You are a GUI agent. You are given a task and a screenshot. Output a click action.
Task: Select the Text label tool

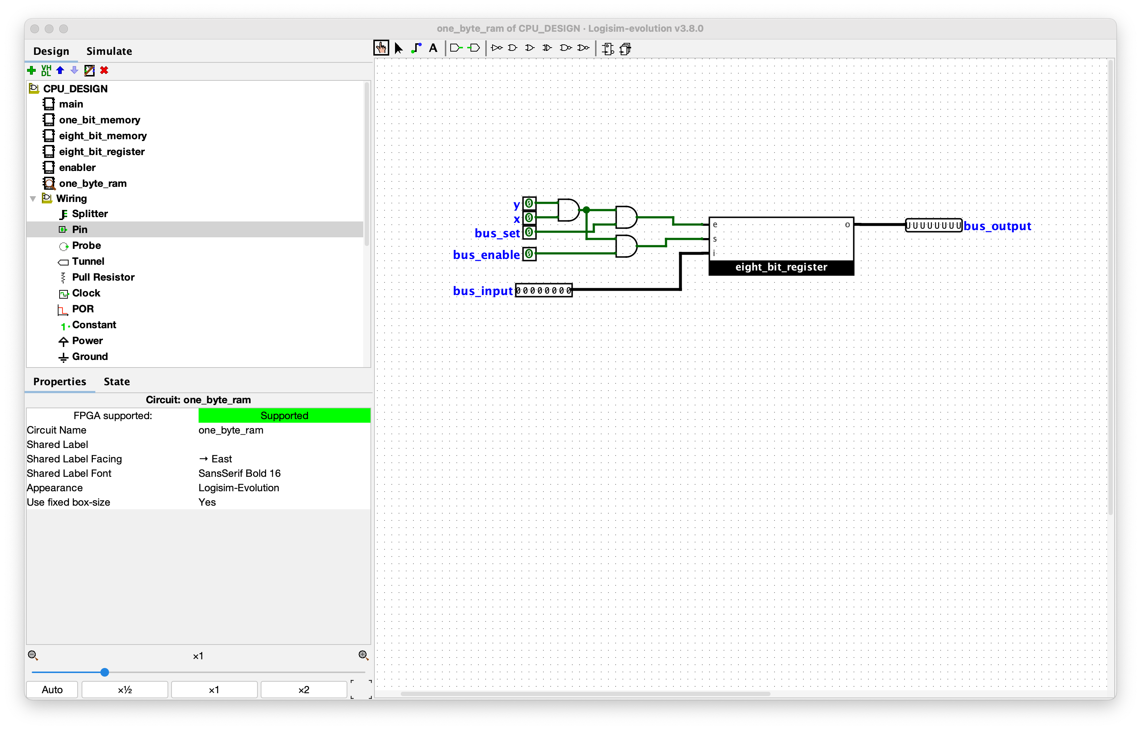pos(433,48)
